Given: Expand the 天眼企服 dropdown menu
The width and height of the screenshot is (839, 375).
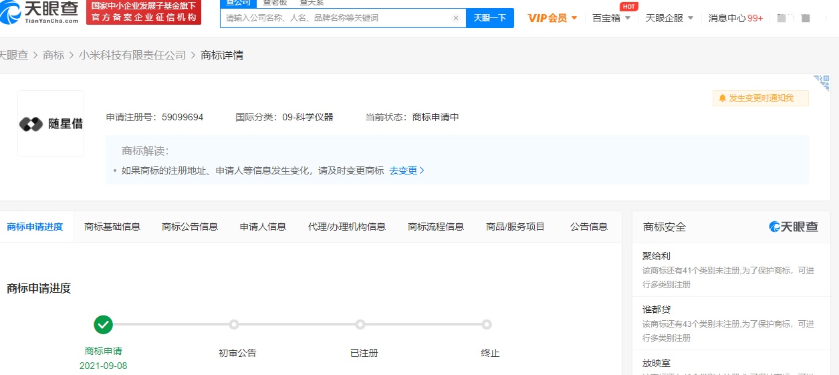Looking at the screenshot, I should click(x=669, y=18).
